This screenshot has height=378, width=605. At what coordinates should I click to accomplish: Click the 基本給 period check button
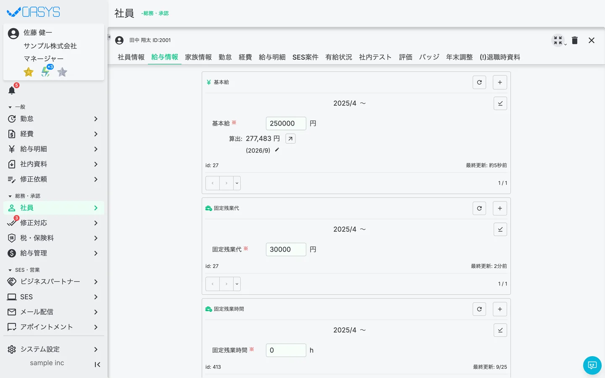(500, 103)
